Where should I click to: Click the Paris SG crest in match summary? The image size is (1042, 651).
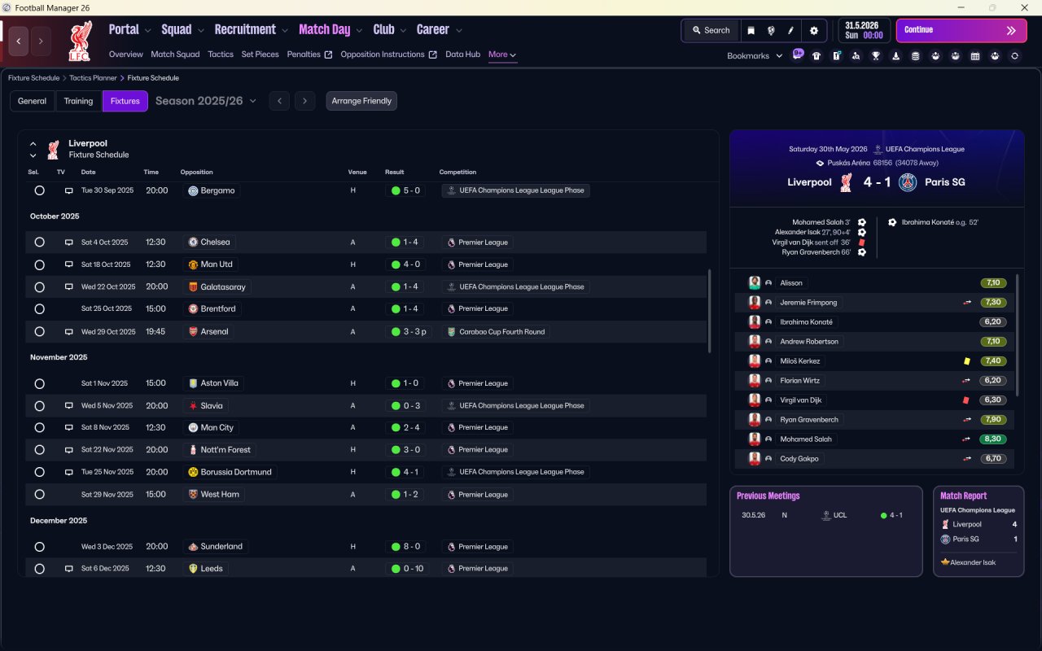(x=908, y=182)
